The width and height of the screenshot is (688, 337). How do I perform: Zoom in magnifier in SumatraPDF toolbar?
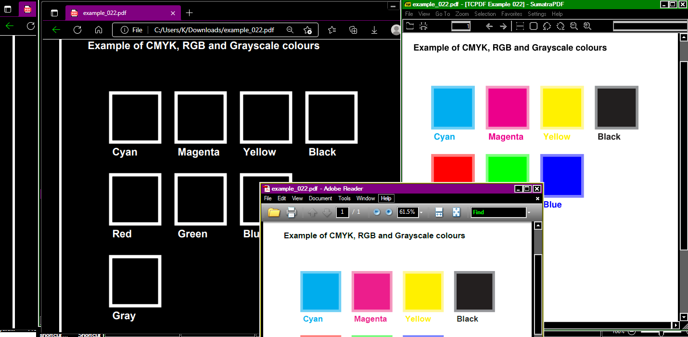click(587, 26)
